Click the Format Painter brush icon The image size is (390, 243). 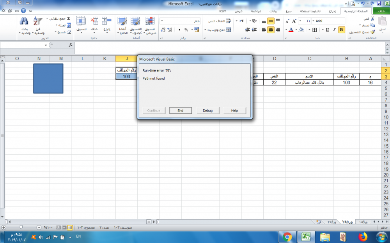click(373, 32)
